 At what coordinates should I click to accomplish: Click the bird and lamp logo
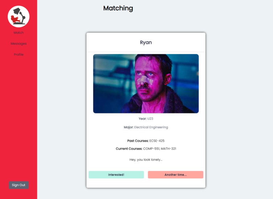(x=18, y=16)
